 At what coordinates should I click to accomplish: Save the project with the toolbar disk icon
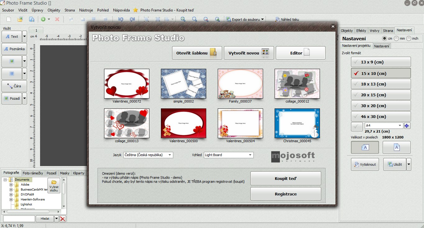point(31,19)
